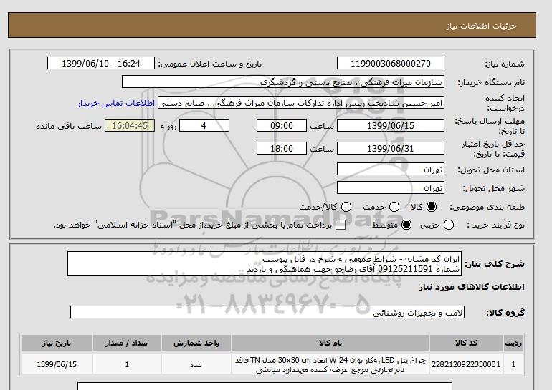Click the product code 228212092330001 cell
The height and width of the screenshot is (390, 552).
(x=466, y=364)
